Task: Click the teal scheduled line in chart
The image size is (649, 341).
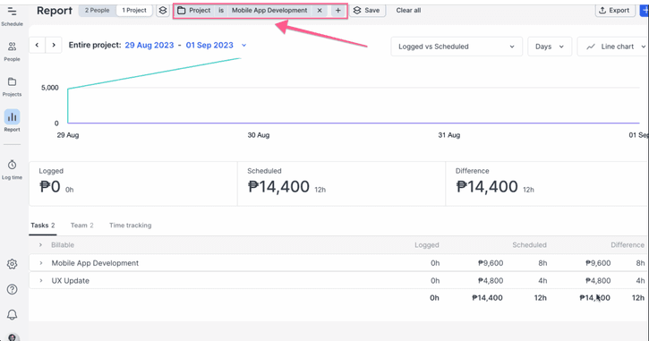Action: (154, 73)
